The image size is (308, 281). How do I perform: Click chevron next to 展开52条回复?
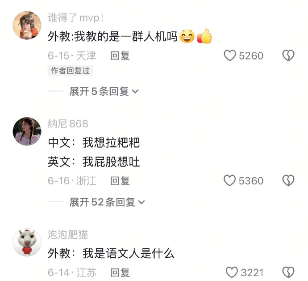[142, 202]
